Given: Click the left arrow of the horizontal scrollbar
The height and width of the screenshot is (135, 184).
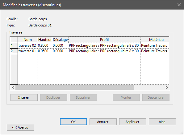Looking at the screenshot, I should pos(13,87).
